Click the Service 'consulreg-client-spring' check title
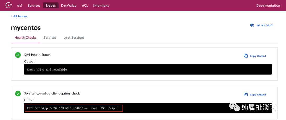Screen dimensions: 286x120 [52, 93]
